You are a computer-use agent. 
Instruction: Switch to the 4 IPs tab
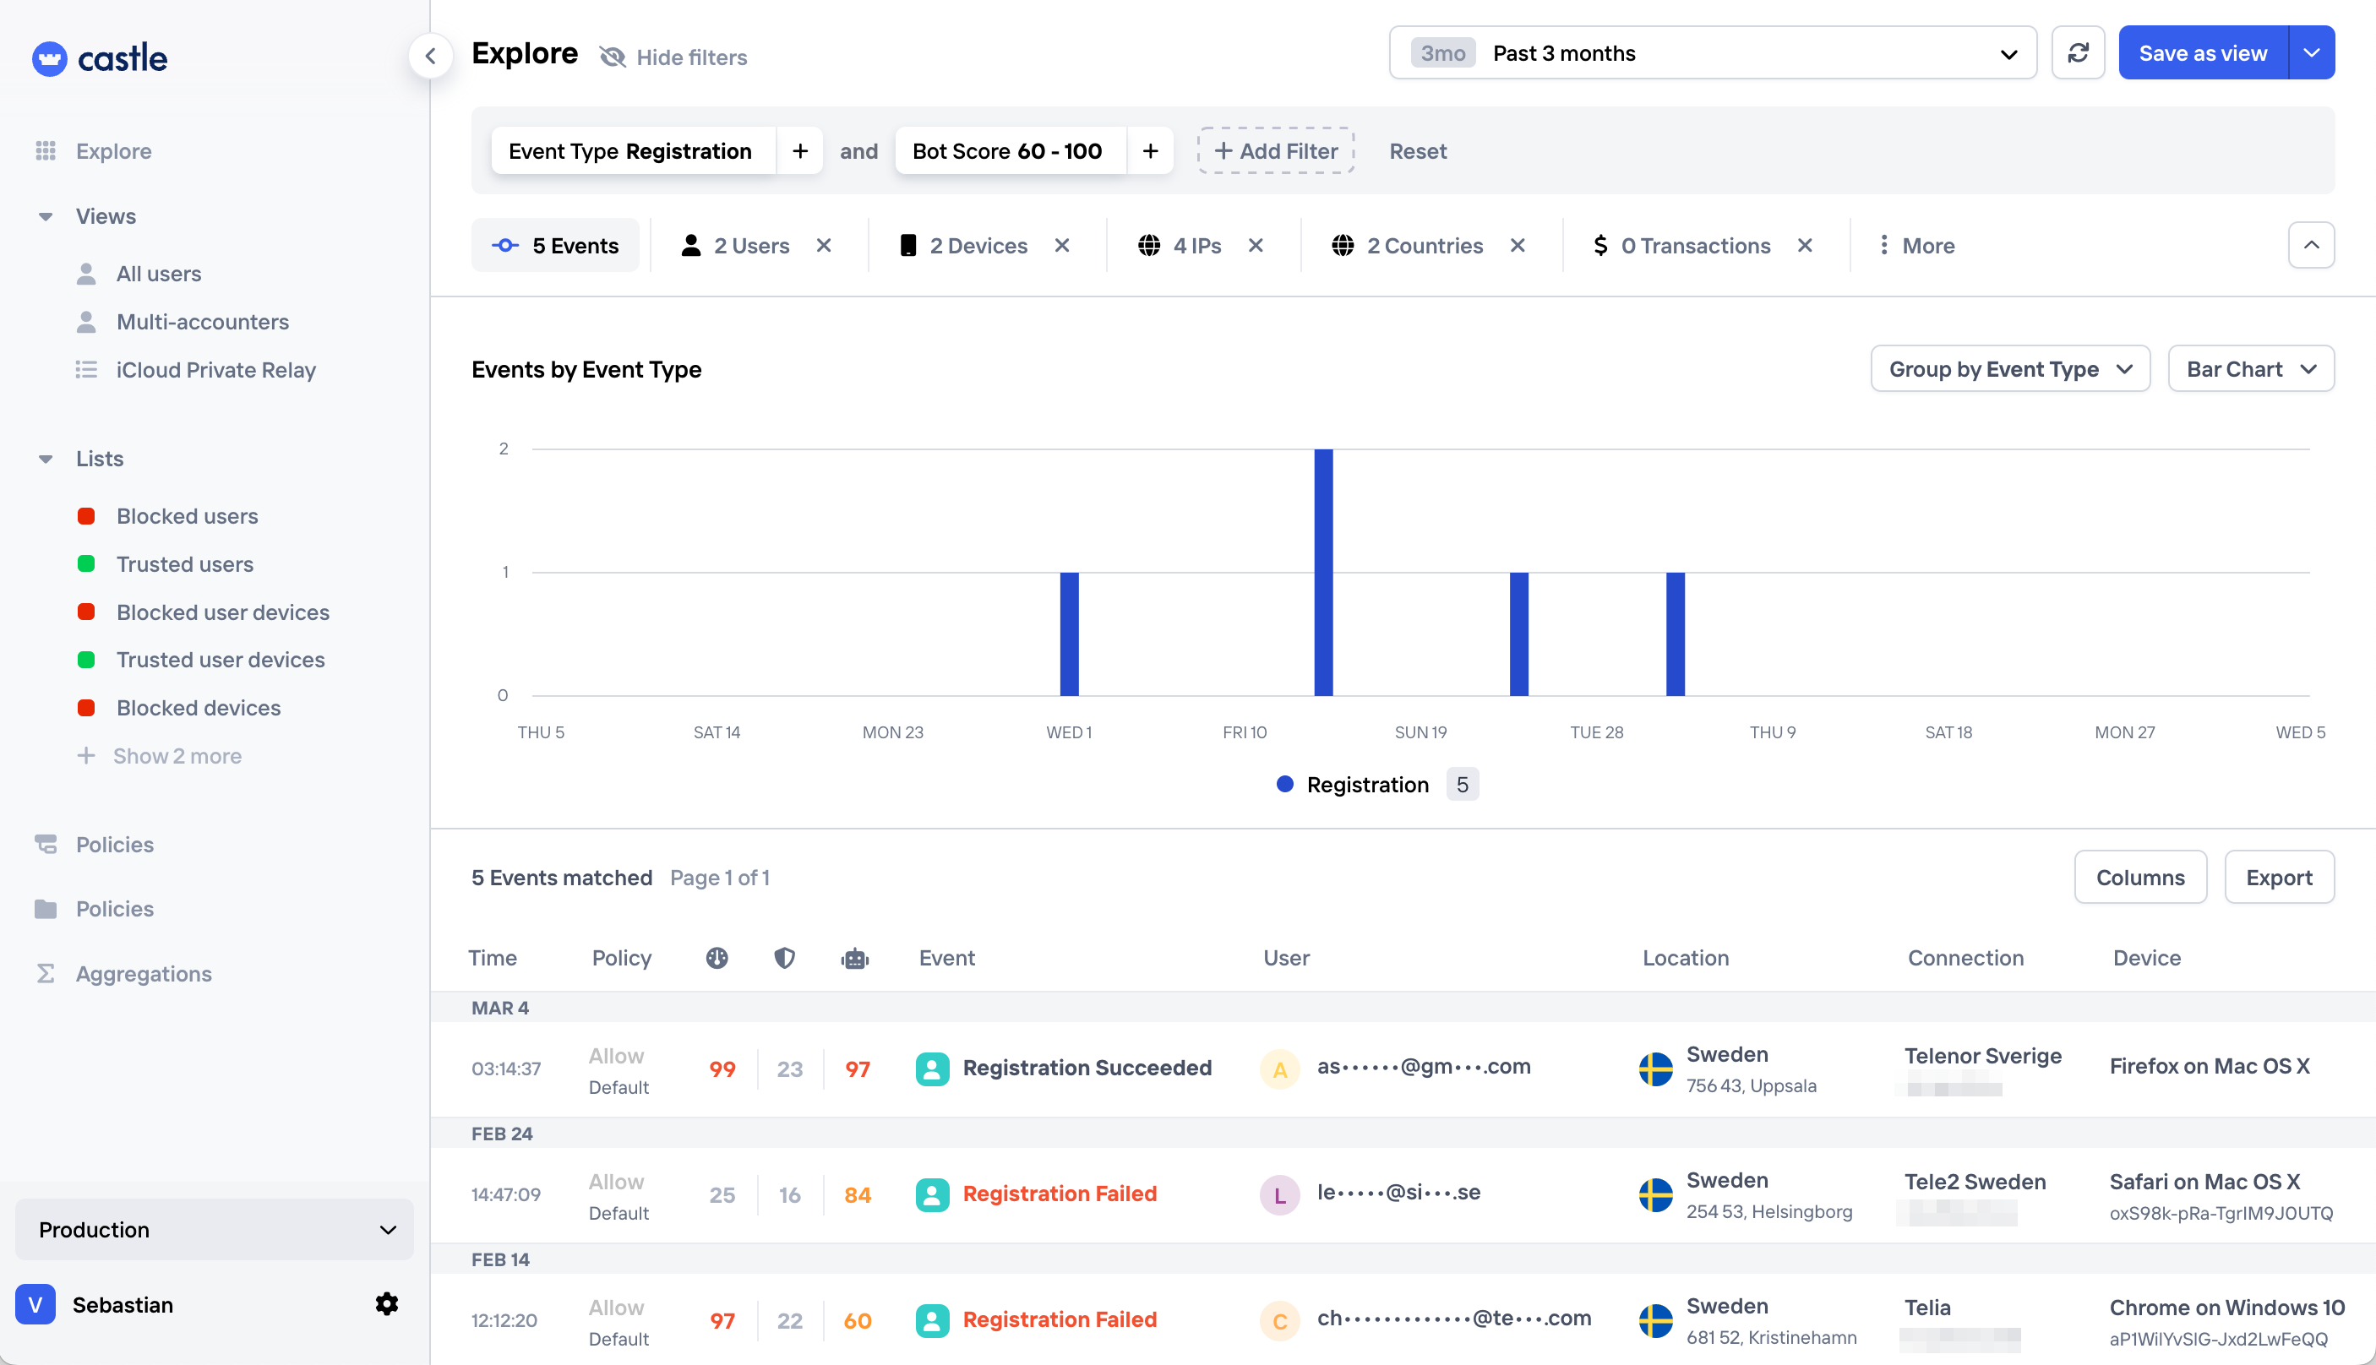click(x=1196, y=246)
